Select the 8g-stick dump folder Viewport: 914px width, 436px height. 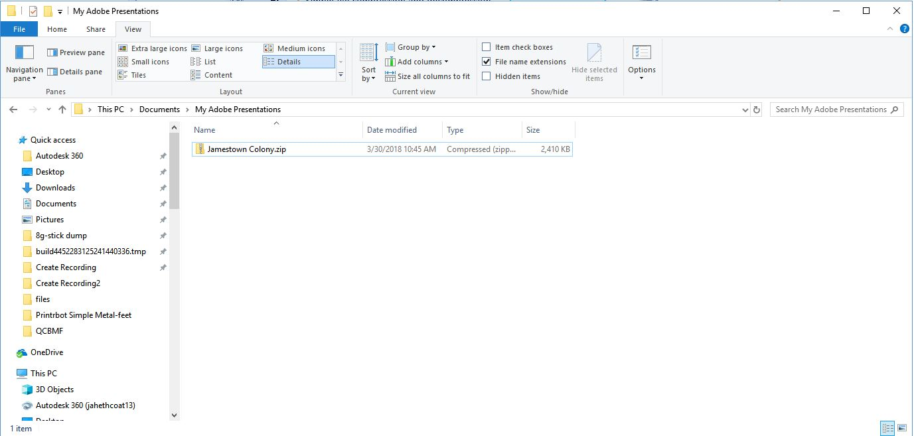61,236
